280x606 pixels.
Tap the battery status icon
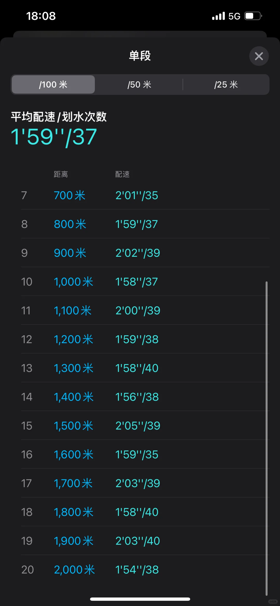[x=253, y=16]
